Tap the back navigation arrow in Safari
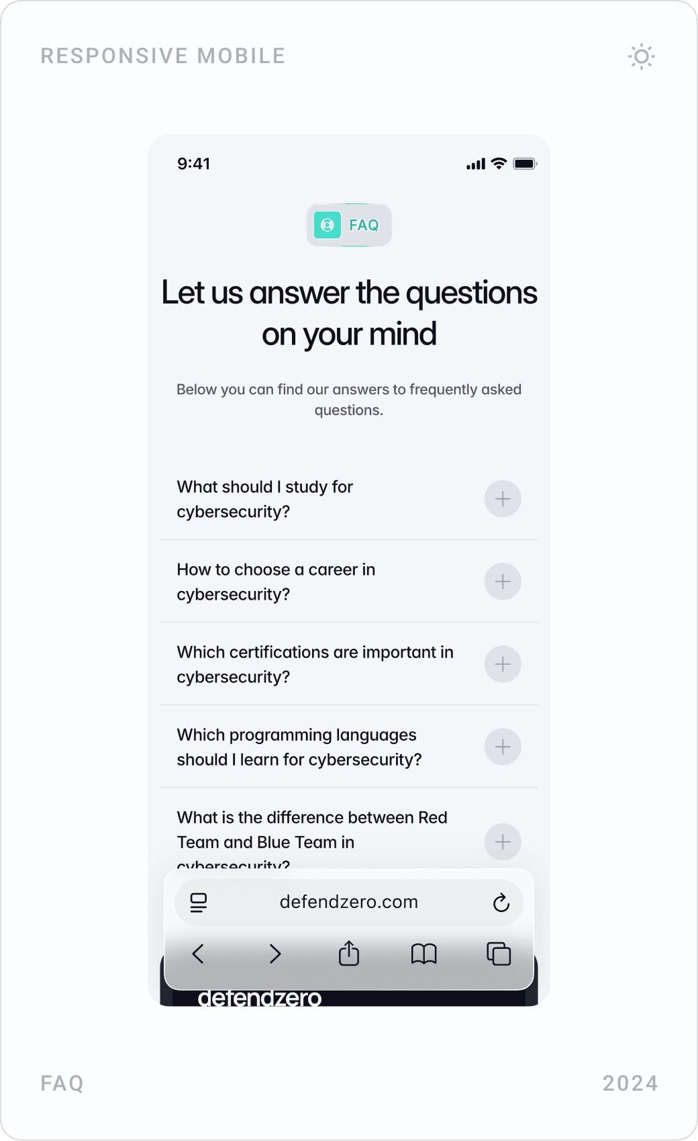 coord(198,954)
